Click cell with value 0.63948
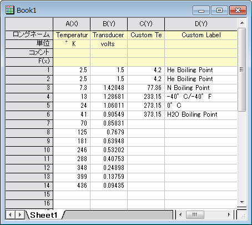The width and height of the screenshot is (252, 225). [x=109, y=142]
